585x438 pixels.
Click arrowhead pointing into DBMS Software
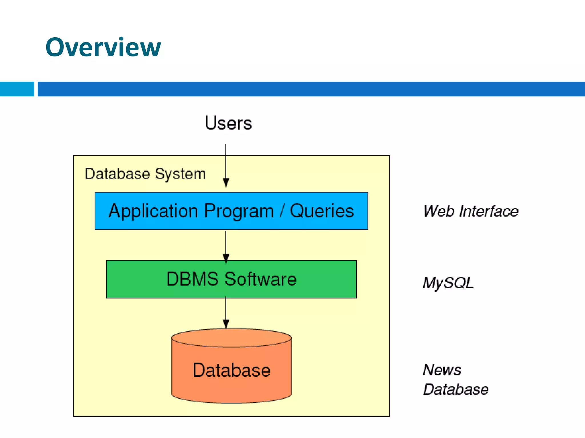[226, 258]
